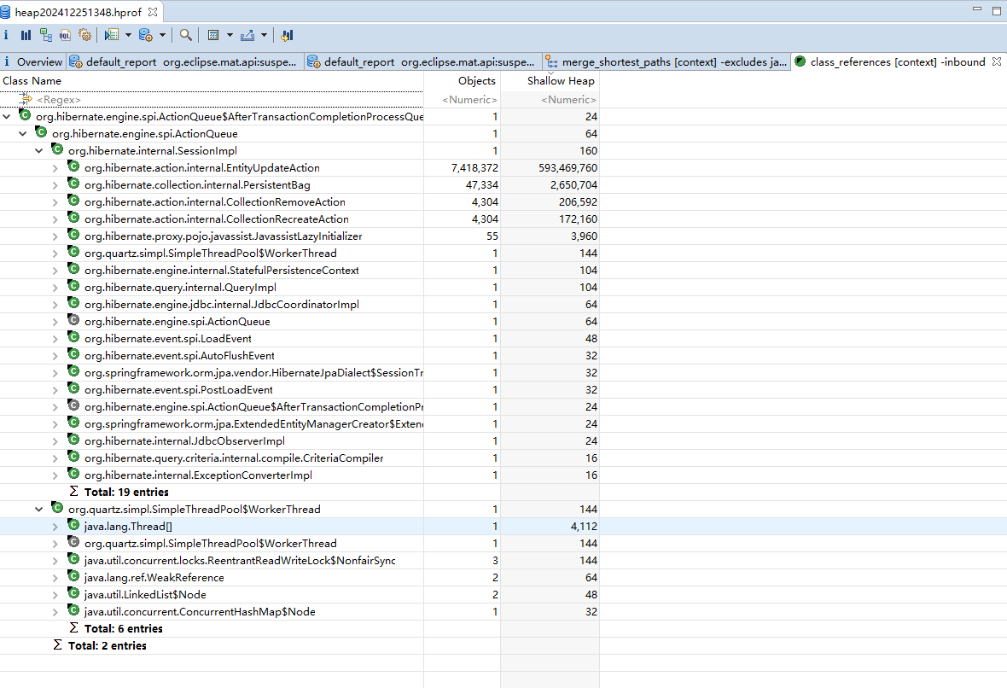Sort by the Objects column header
Screen dimensions: 1007x688
point(476,81)
